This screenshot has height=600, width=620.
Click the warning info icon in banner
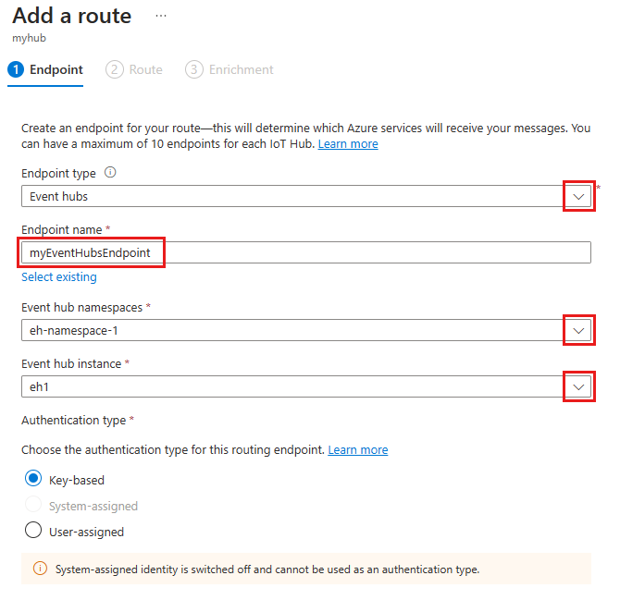40,569
